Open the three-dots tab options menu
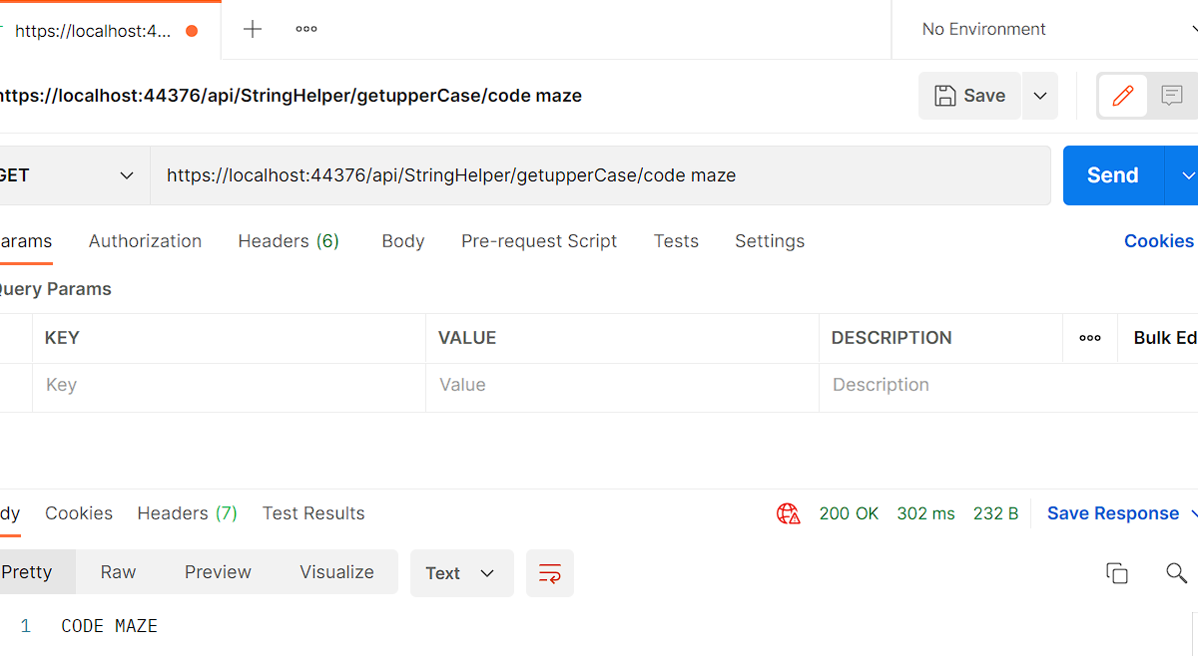1198x656 pixels. point(306,30)
